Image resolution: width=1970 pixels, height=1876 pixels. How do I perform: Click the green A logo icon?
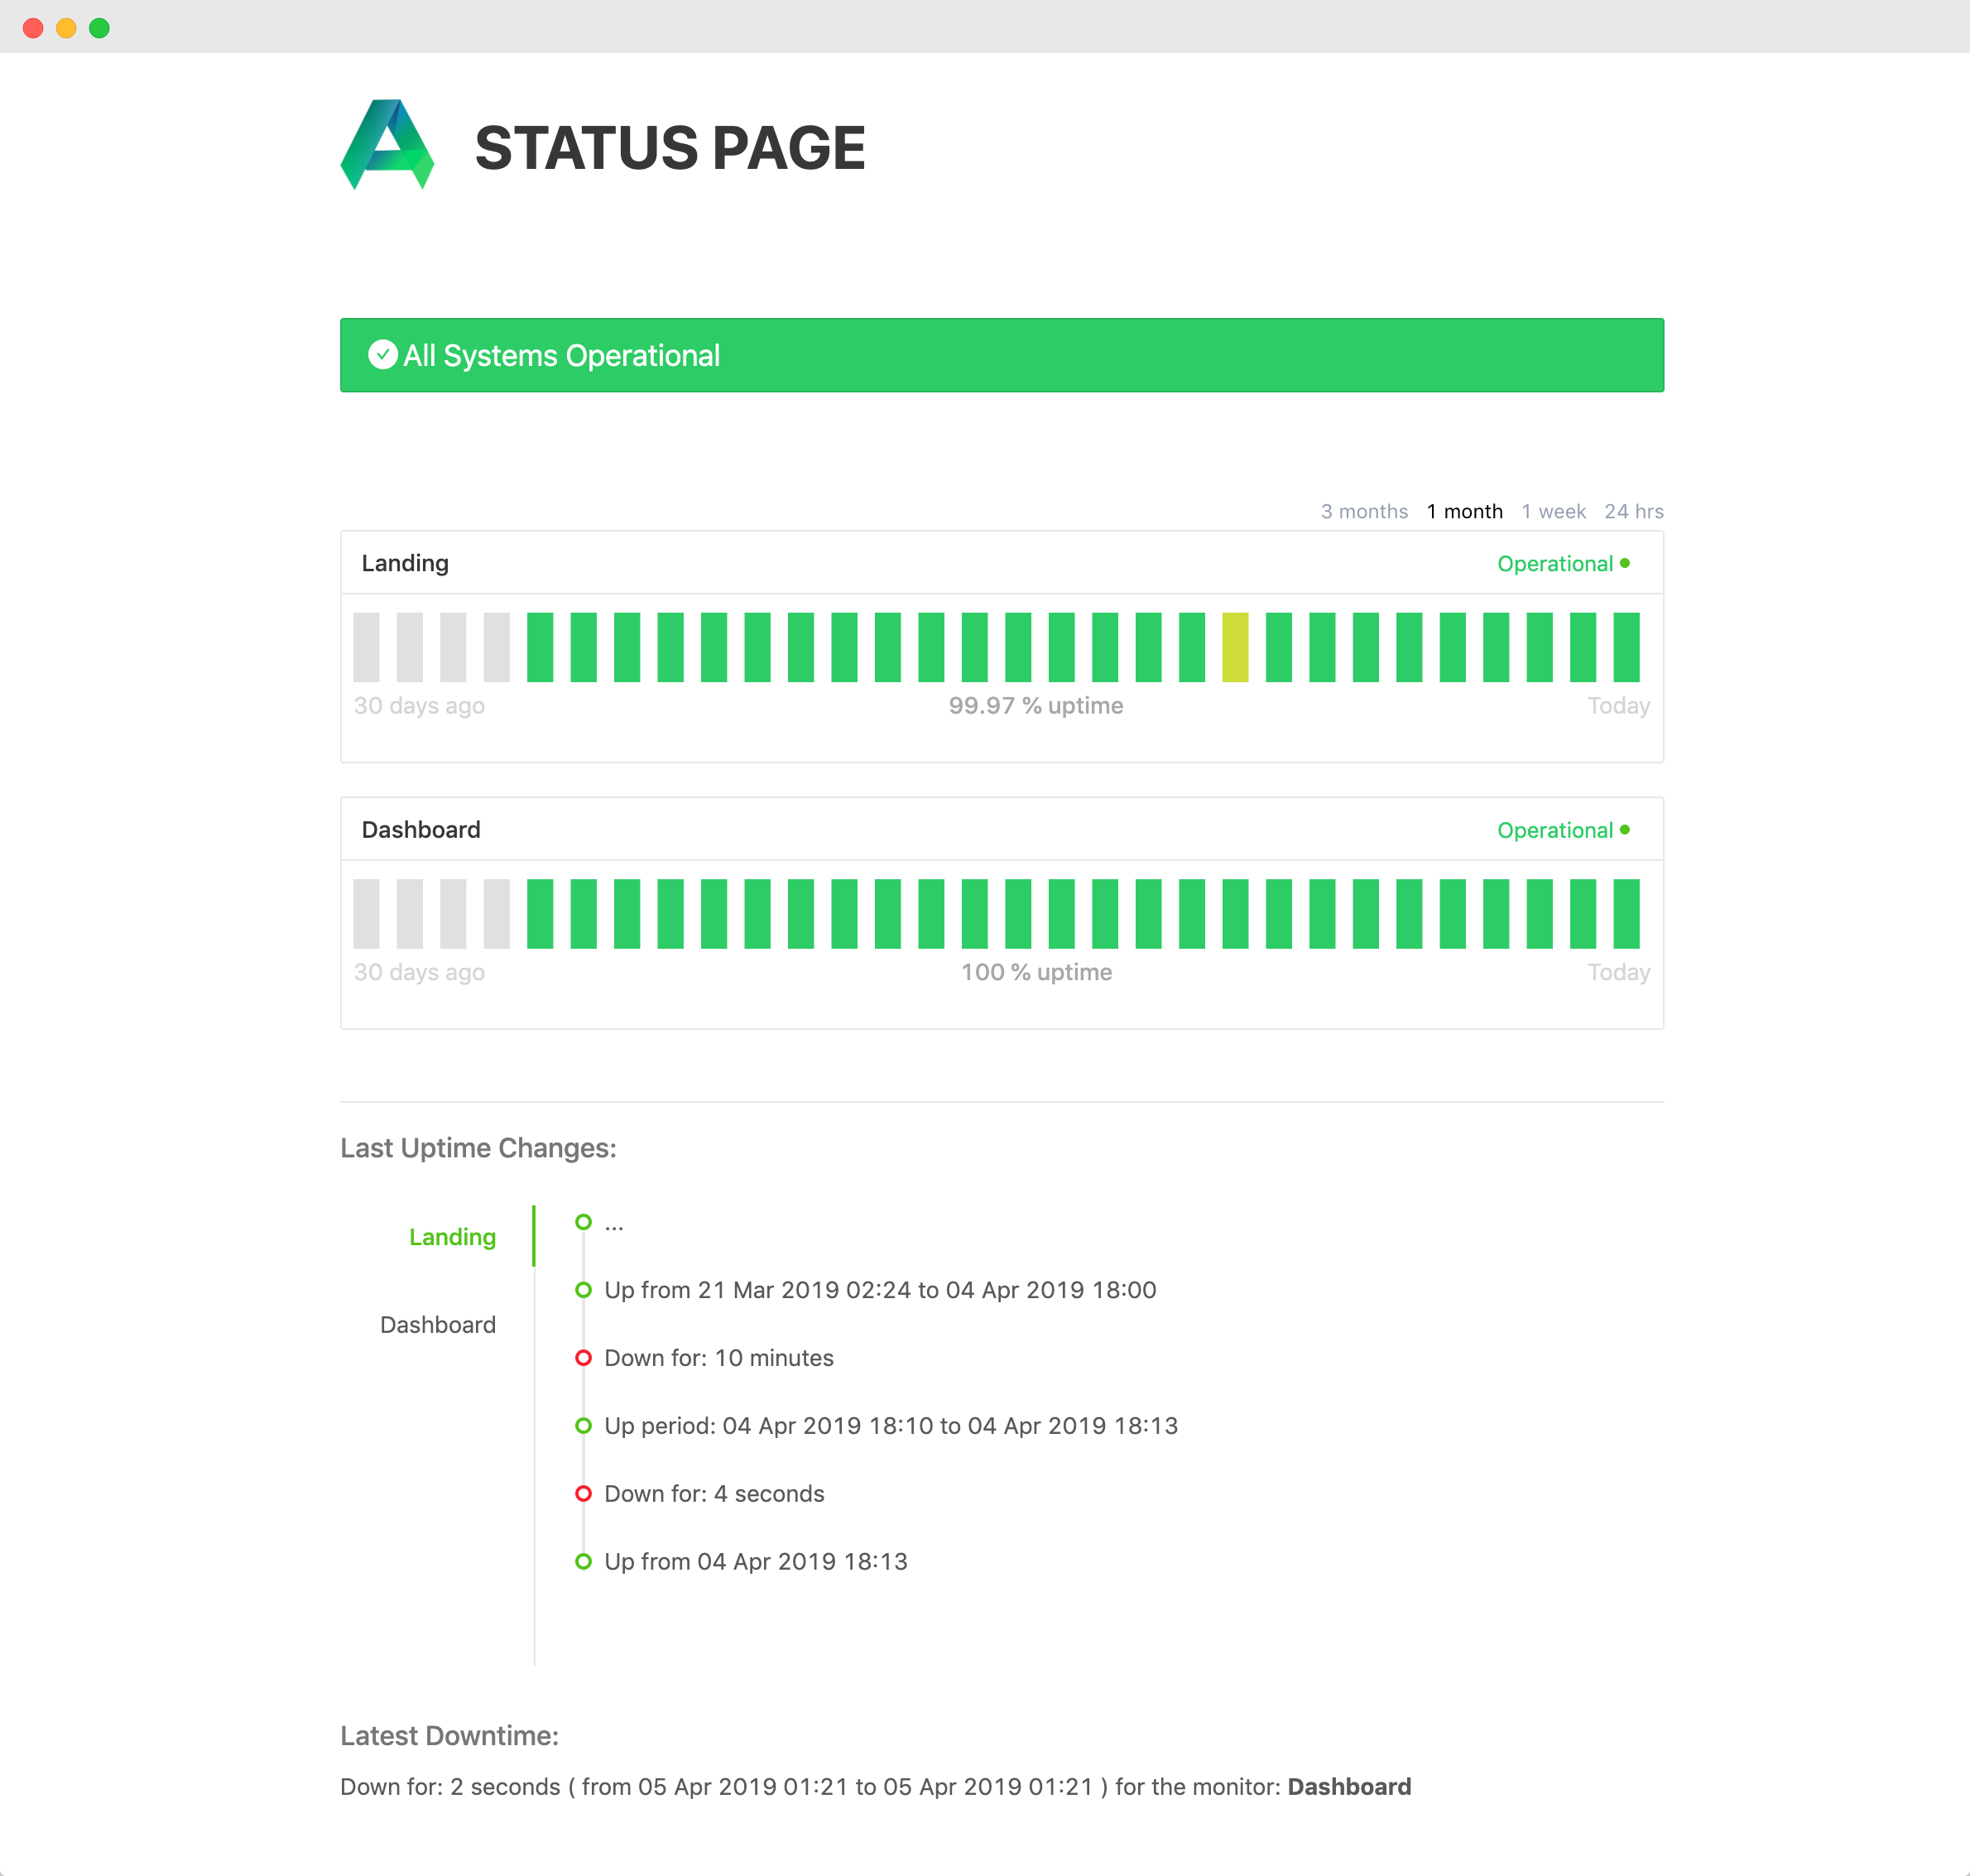[x=386, y=144]
